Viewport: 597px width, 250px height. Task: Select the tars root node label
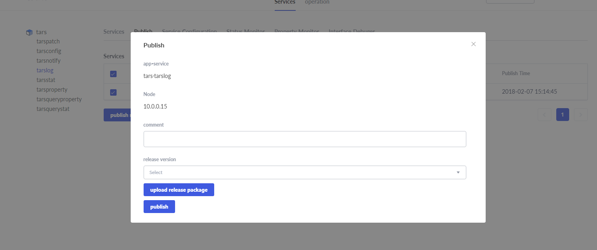[42, 32]
